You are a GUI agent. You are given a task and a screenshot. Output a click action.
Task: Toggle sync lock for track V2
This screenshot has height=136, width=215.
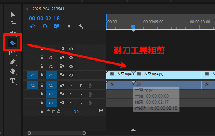[61, 66]
